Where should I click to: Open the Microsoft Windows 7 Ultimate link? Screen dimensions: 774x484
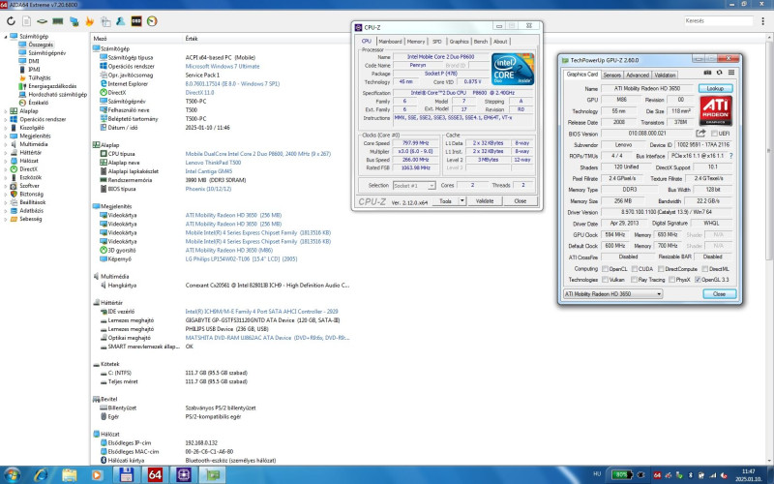click(223, 66)
